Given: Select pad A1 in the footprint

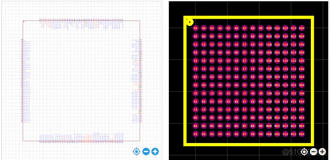Looking at the screenshot, I should [x=195, y=28].
